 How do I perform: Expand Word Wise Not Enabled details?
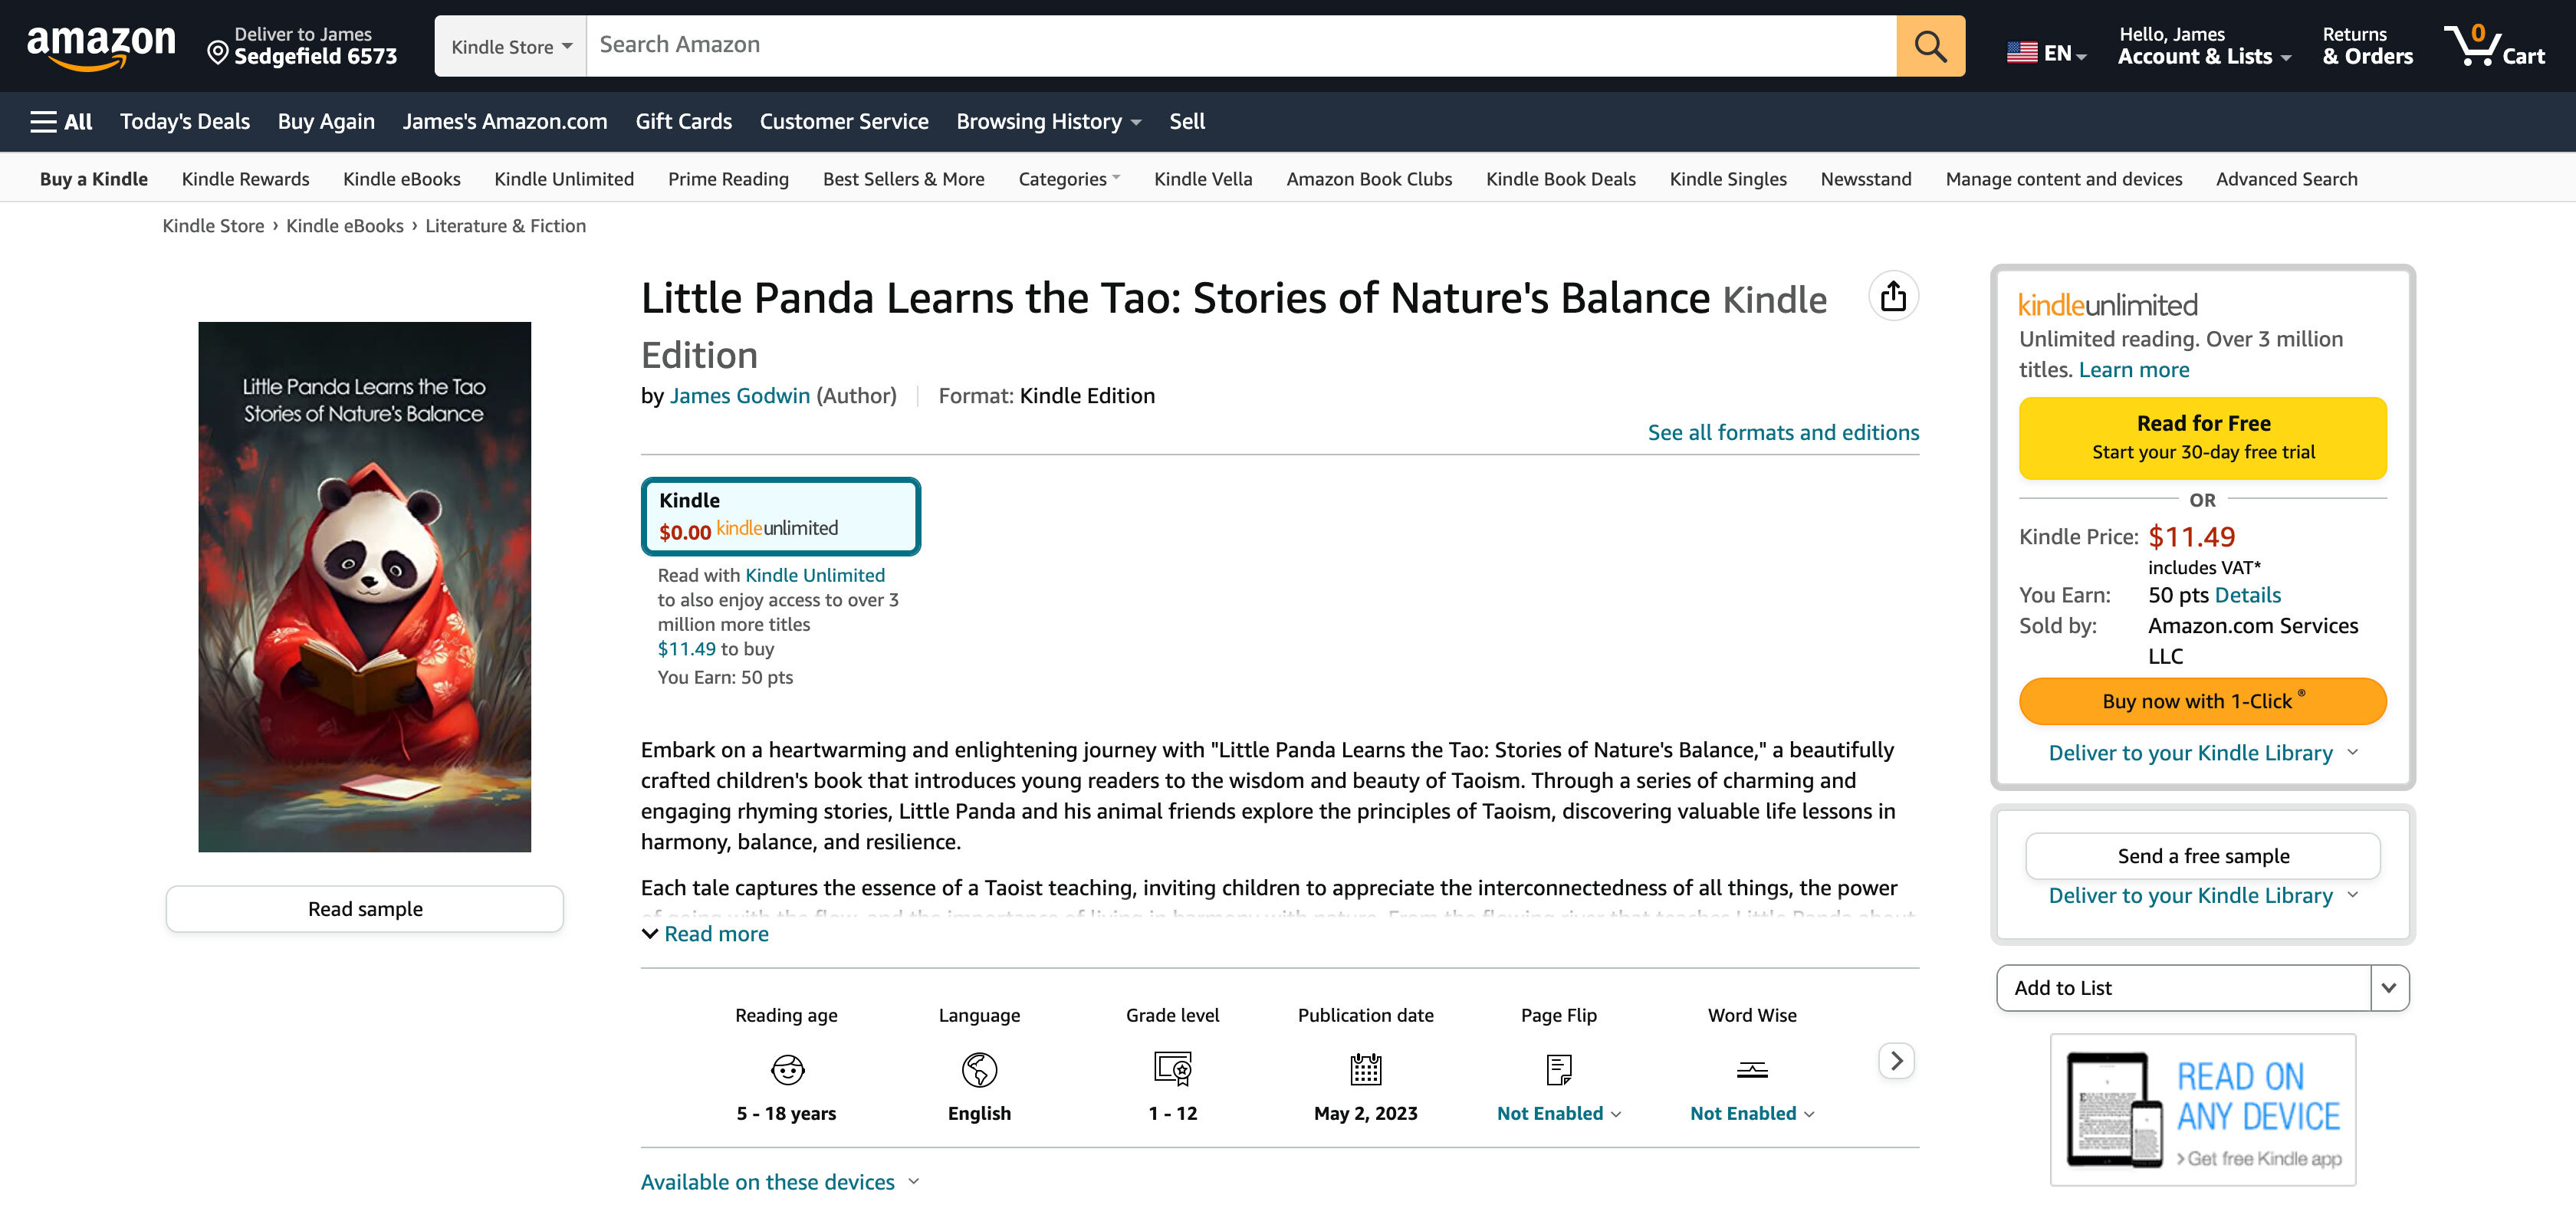pos(1752,1114)
